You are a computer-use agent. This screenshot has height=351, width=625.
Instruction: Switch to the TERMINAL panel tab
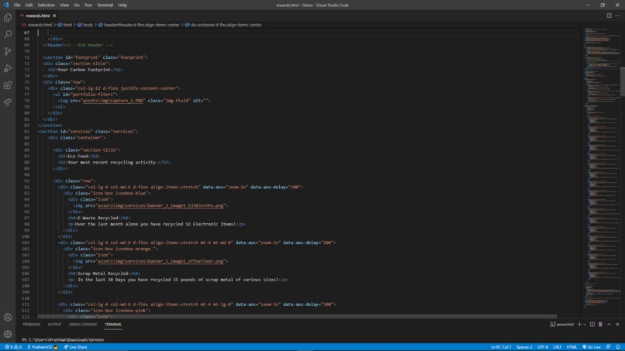pos(113,325)
